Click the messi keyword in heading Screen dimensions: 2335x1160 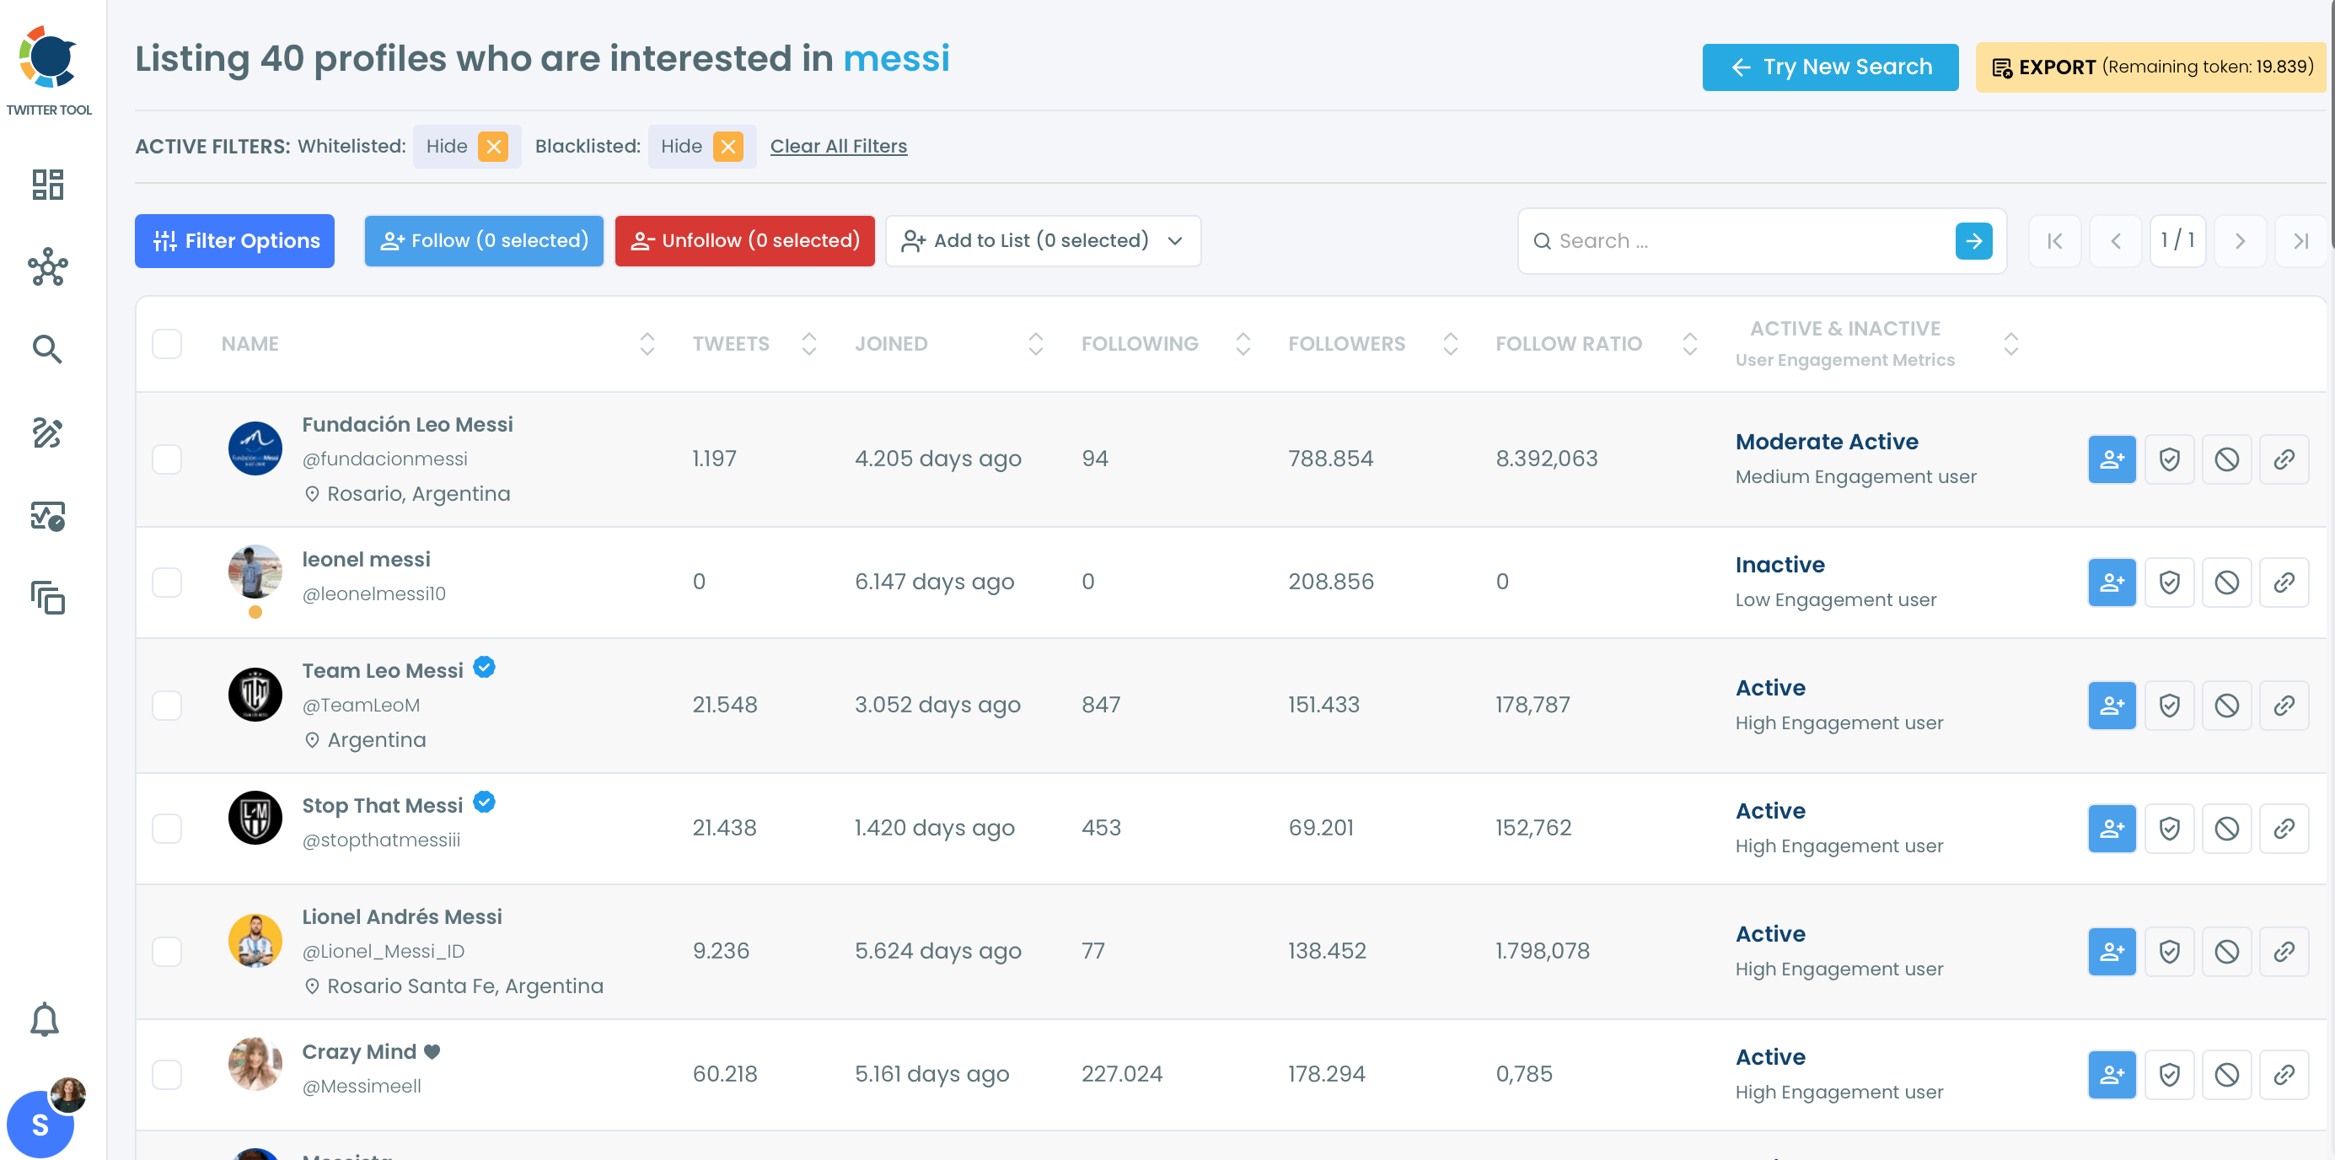[x=896, y=59]
